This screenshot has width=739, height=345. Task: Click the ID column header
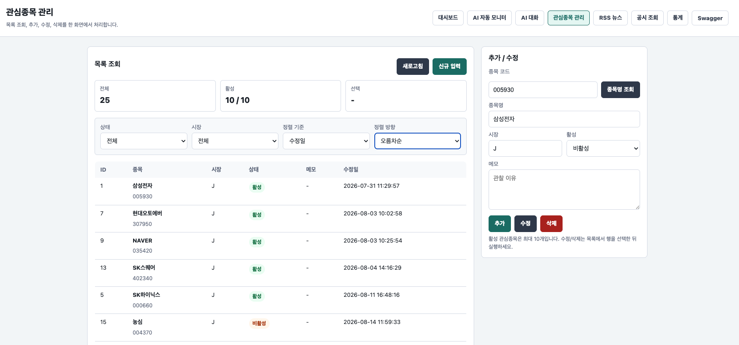[103, 170]
